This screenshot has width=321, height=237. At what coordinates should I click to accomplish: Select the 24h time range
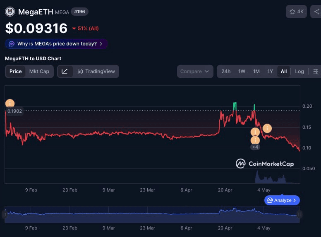pyautogui.click(x=226, y=71)
